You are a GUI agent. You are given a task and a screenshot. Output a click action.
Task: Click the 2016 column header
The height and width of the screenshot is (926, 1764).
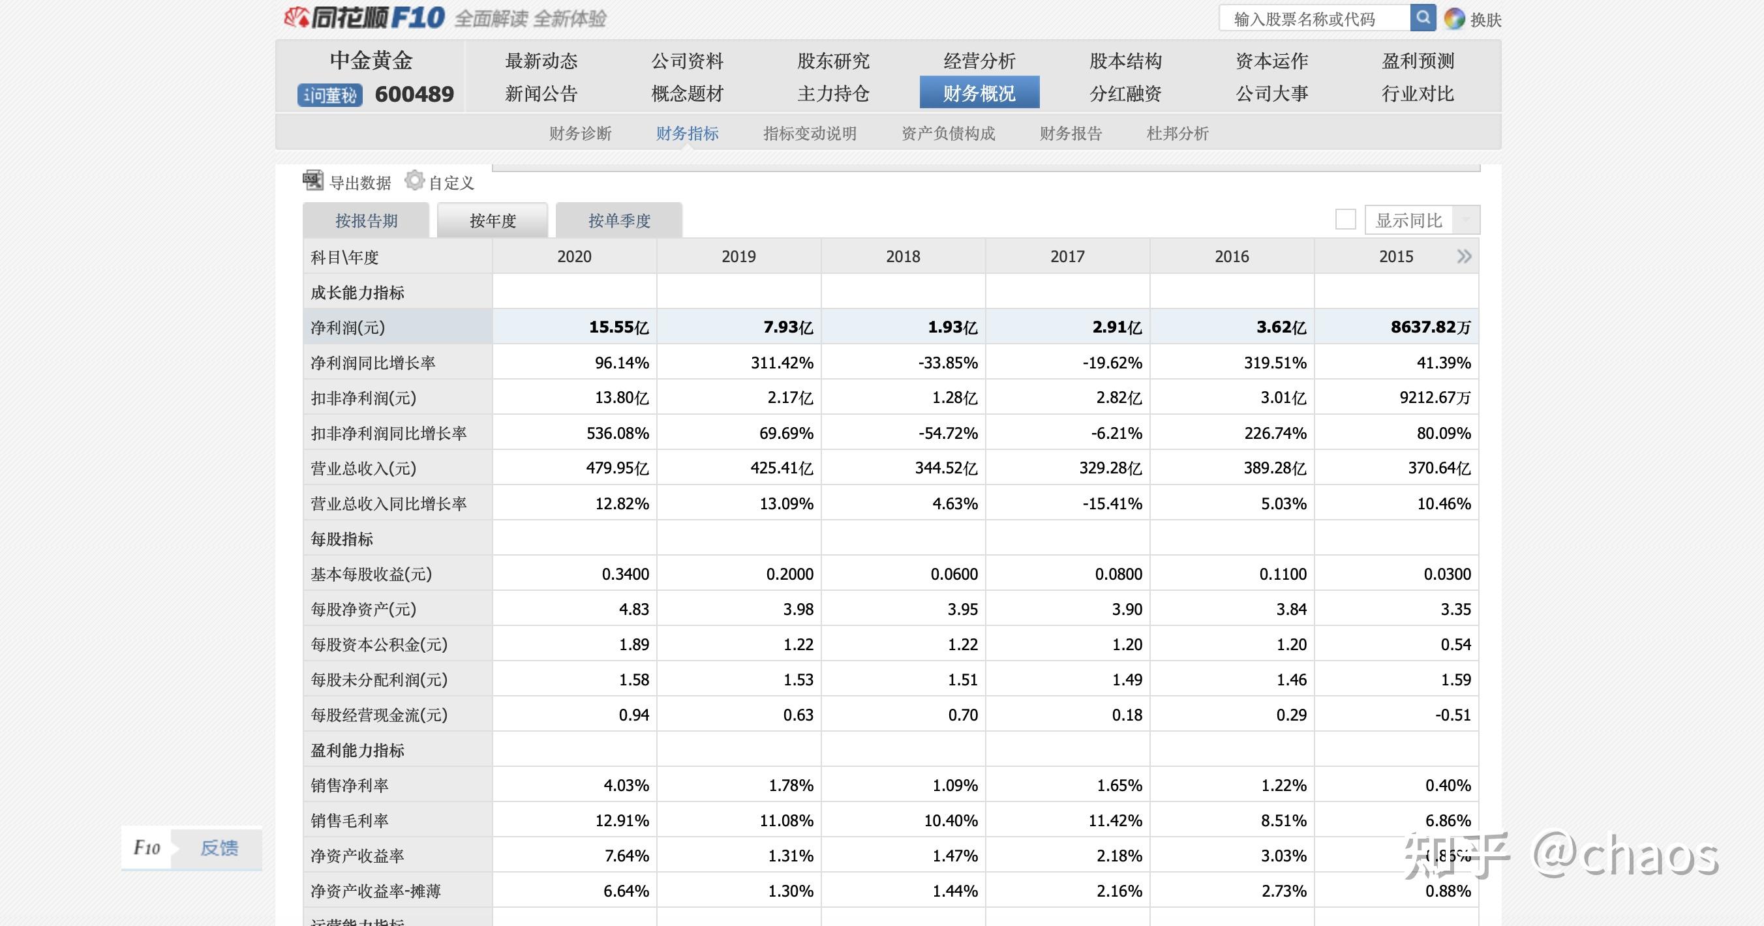(x=1231, y=257)
